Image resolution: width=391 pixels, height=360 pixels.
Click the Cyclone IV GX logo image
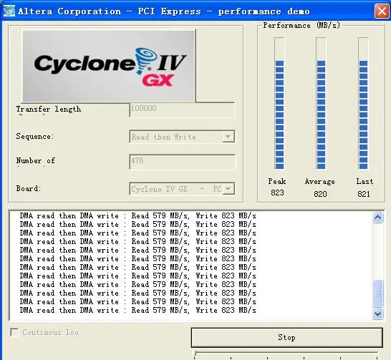pyautogui.click(x=109, y=66)
